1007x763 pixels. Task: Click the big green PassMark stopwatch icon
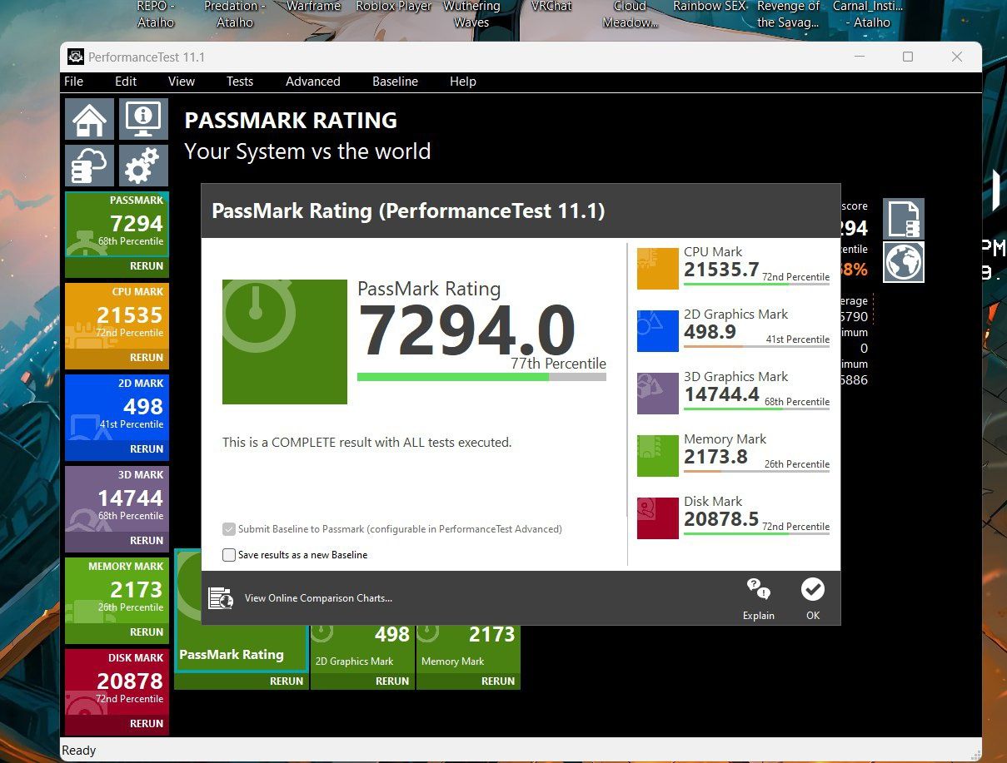point(285,342)
